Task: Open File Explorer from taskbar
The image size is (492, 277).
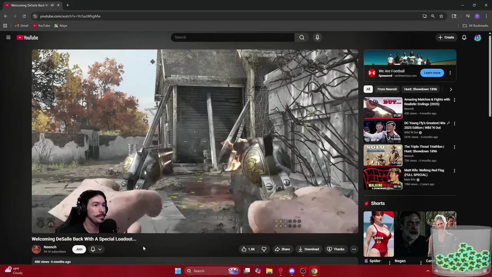Action: tap(269, 271)
